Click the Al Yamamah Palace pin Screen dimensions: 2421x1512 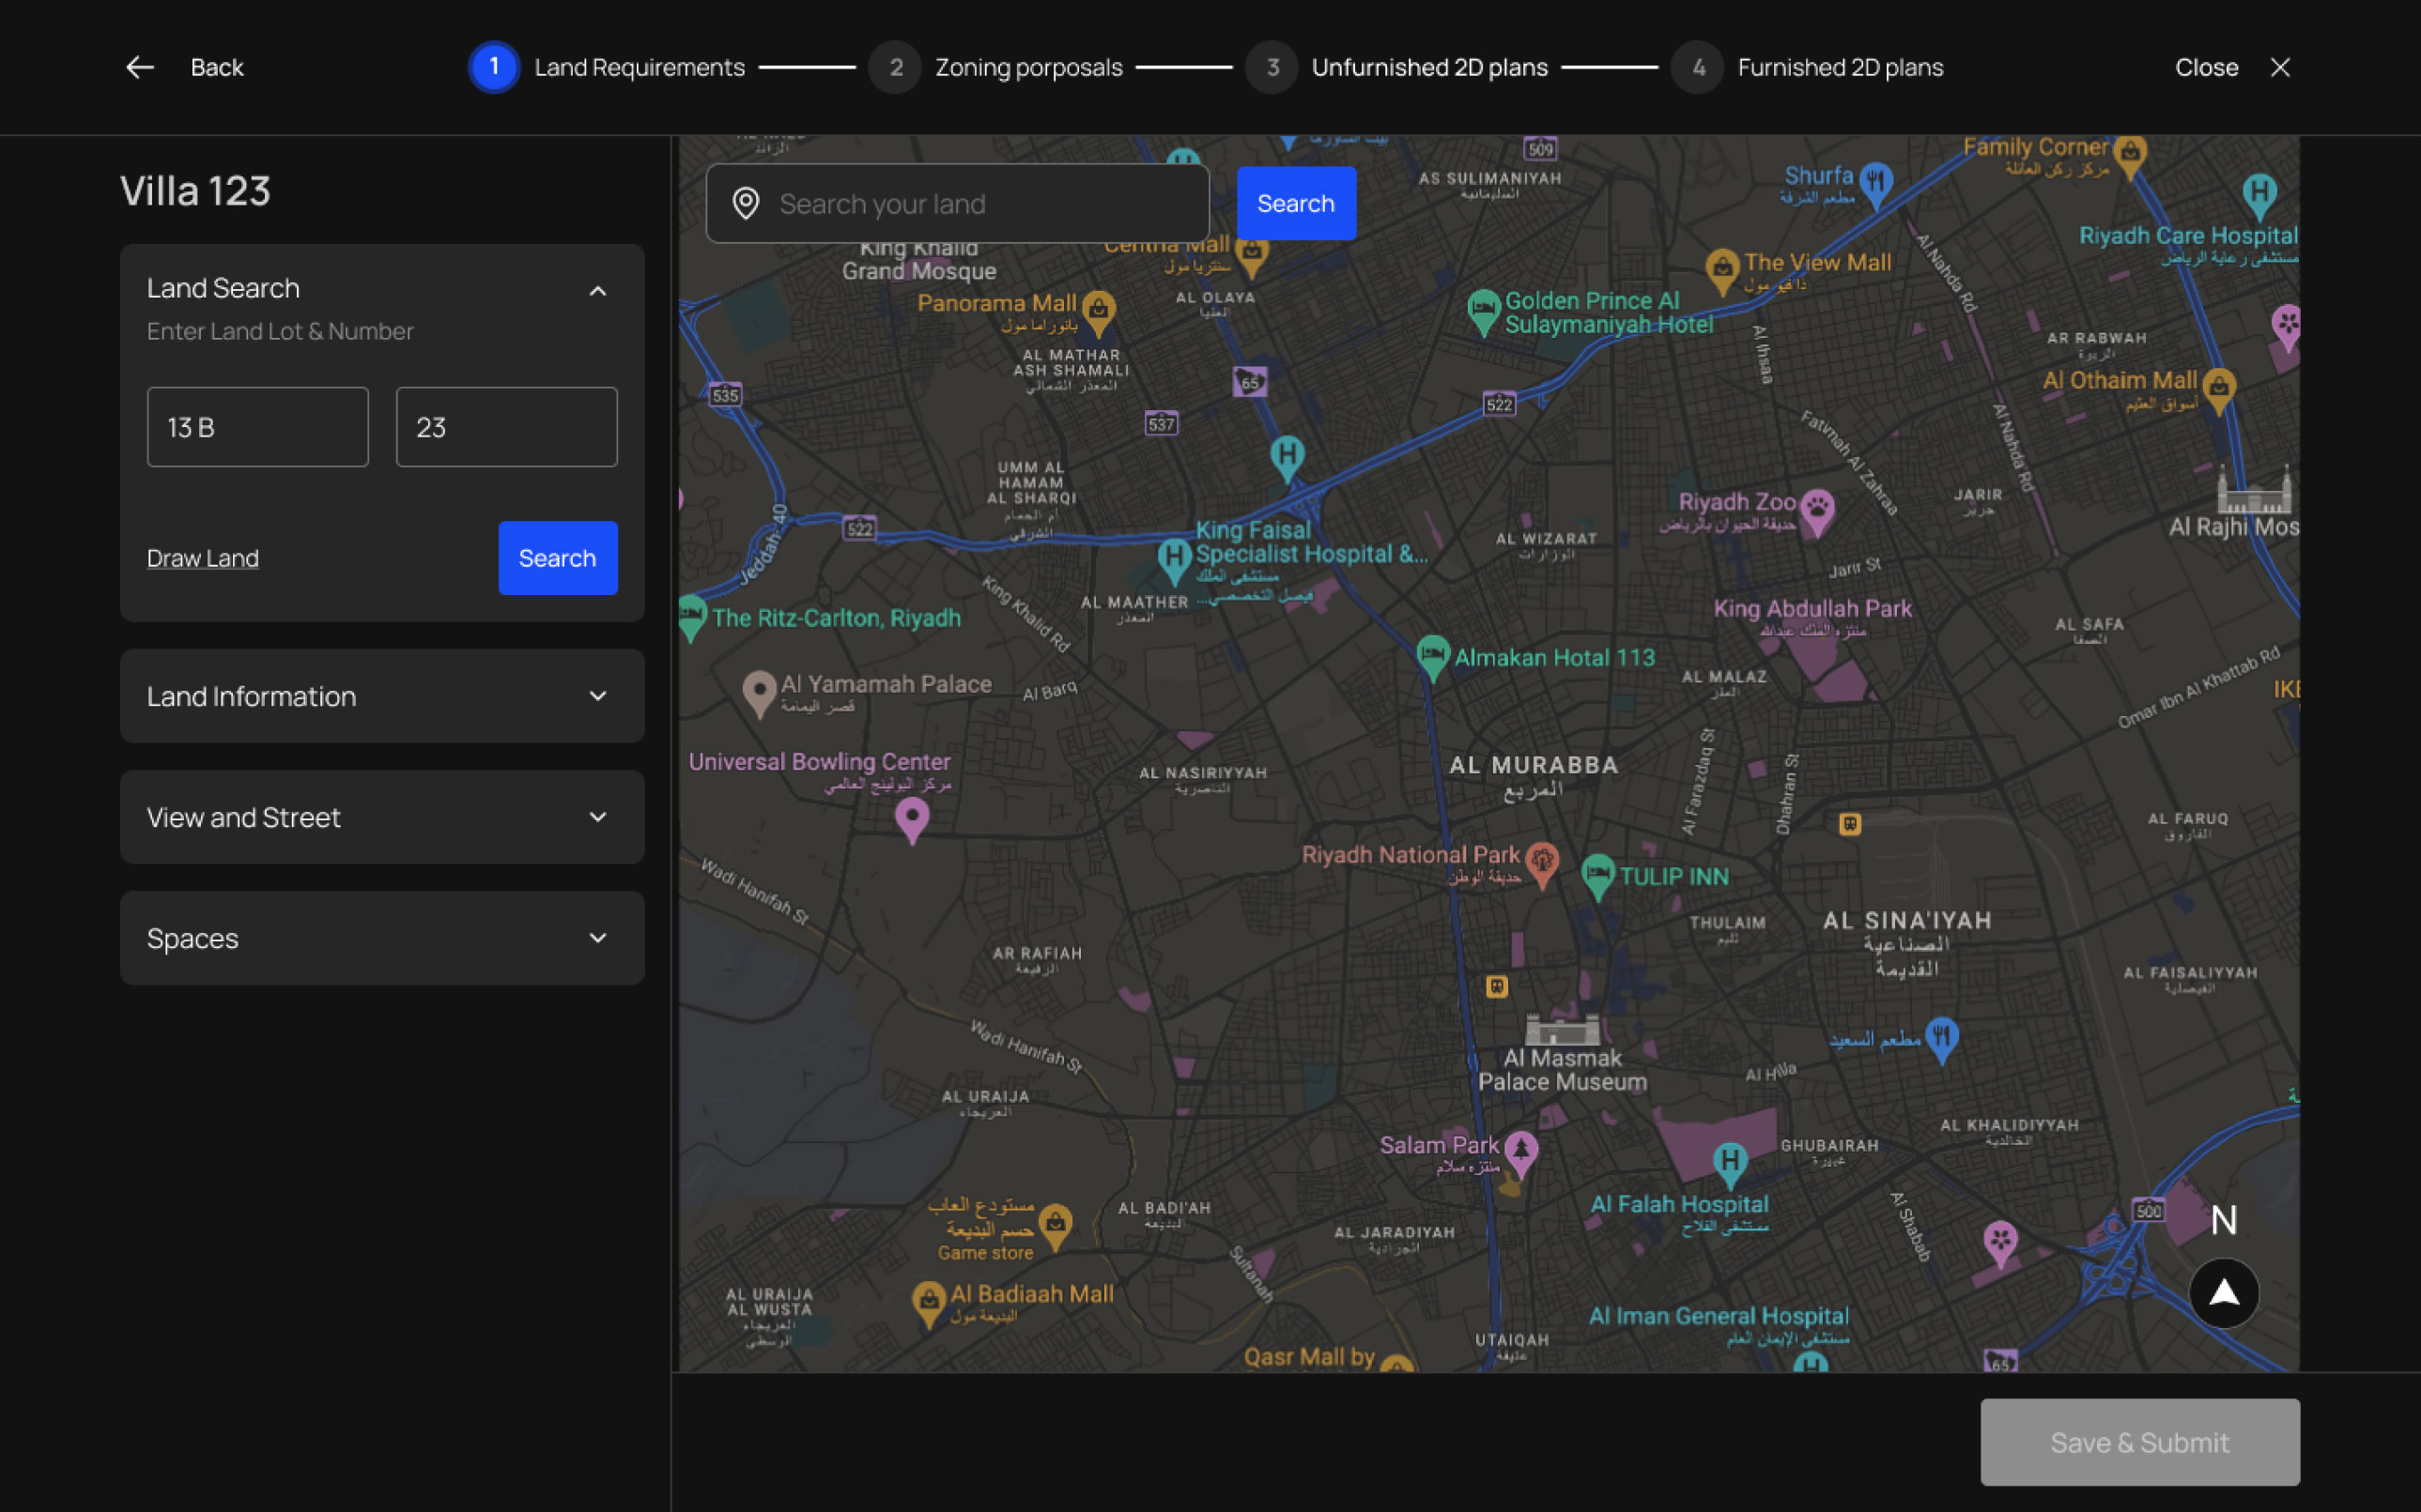(760, 691)
